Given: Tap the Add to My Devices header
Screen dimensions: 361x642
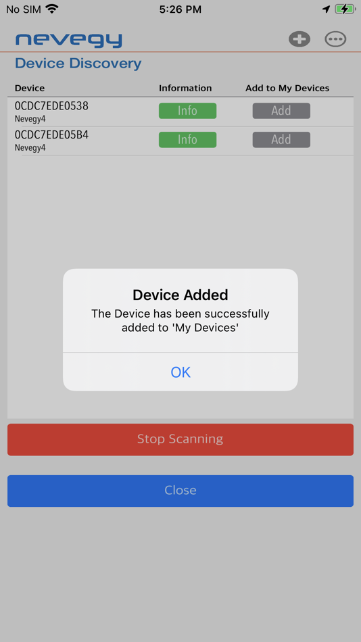Looking at the screenshot, I should (x=287, y=88).
